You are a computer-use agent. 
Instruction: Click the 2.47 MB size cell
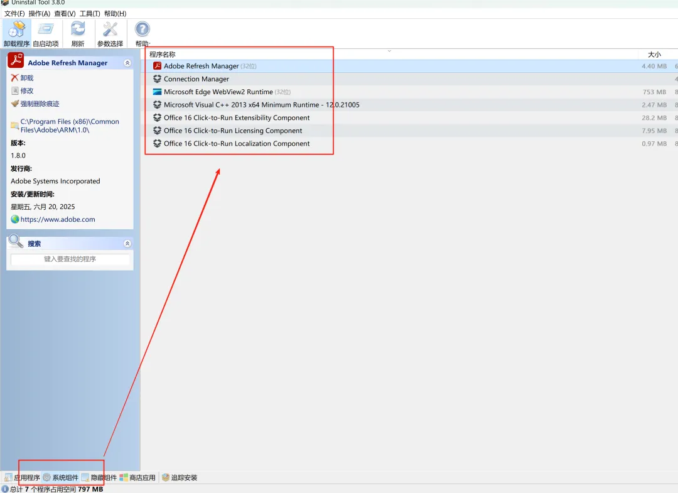(654, 105)
